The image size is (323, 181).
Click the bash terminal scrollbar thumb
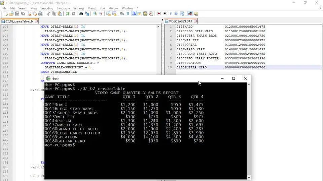pos(249,152)
